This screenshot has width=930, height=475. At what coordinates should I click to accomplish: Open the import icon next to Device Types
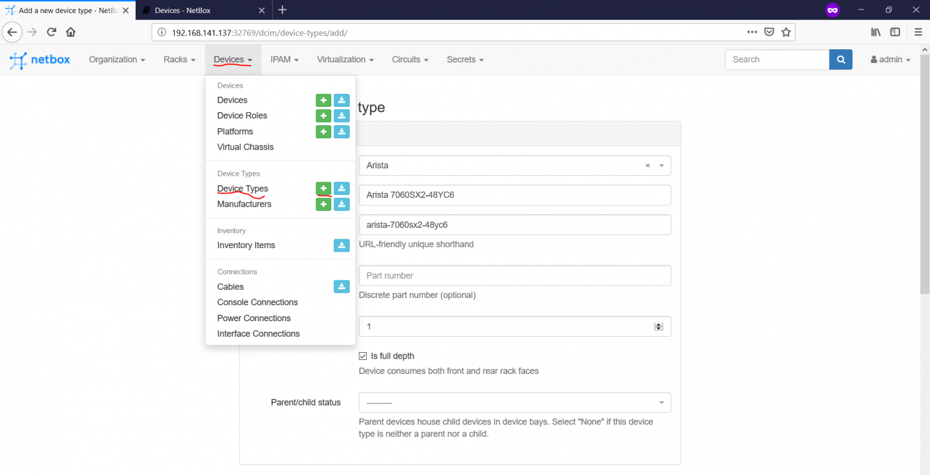pos(341,188)
